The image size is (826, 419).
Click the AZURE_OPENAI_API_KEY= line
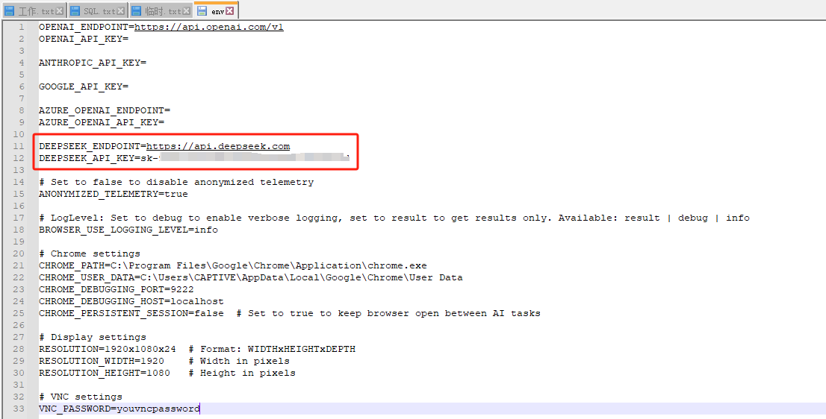coord(102,122)
